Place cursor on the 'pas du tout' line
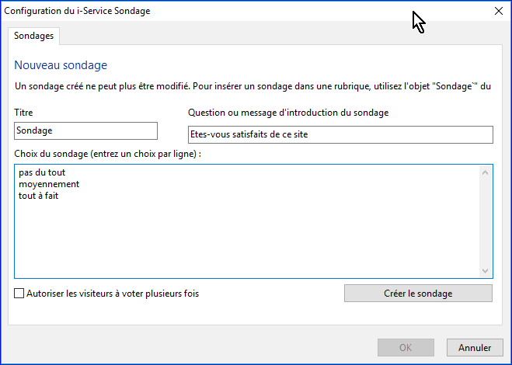The width and height of the screenshot is (512, 365). pos(42,172)
